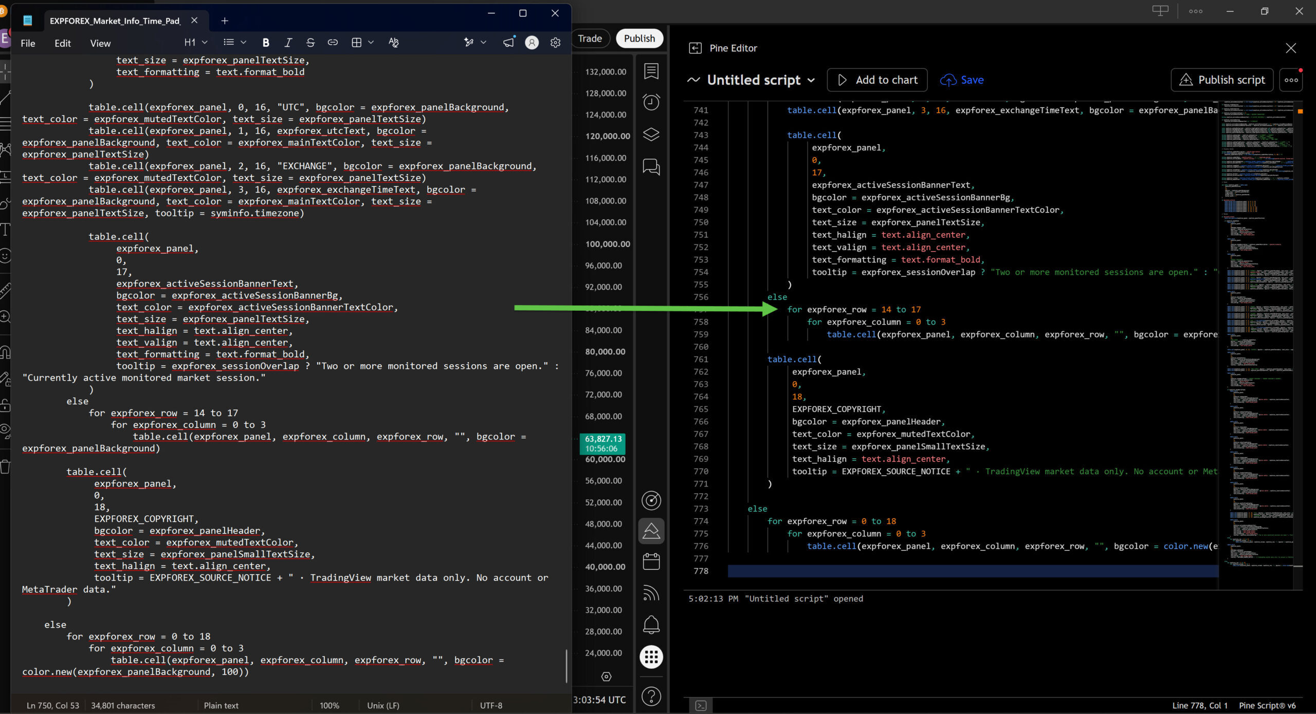
Task: Click chart UTC time display
Action: click(x=599, y=700)
